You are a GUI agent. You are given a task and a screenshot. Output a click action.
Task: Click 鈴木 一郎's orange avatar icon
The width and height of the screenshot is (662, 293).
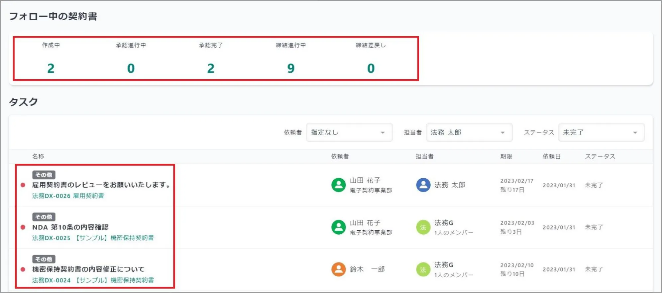tap(338, 269)
